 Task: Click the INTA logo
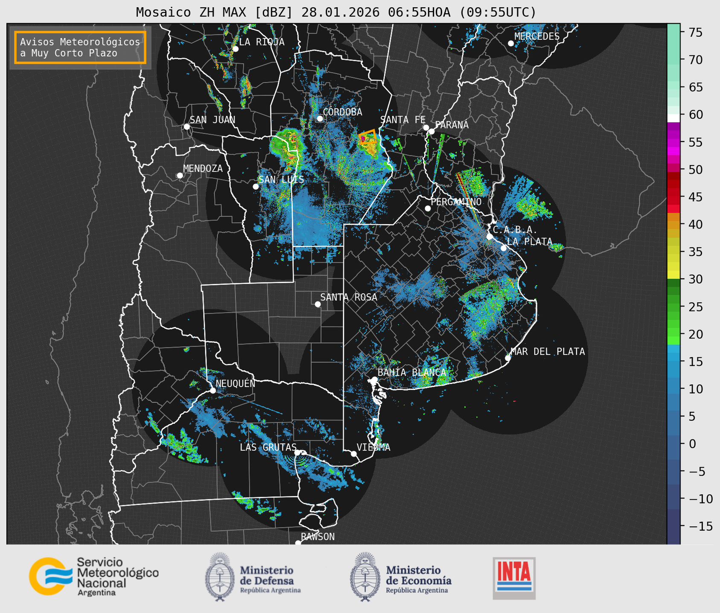click(514, 578)
